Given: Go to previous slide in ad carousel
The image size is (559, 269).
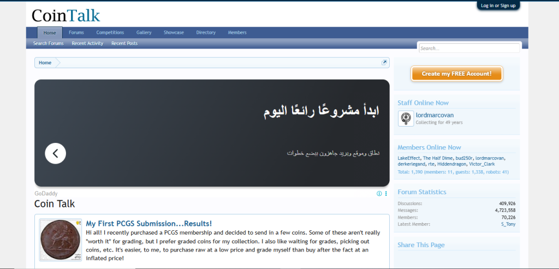Looking at the screenshot, I should click(55, 153).
